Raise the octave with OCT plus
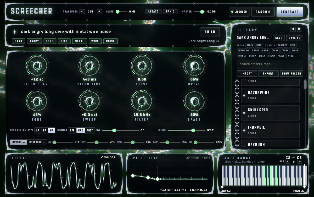Viewport: 314px width, 197px height. pyautogui.click(x=300, y=162)
